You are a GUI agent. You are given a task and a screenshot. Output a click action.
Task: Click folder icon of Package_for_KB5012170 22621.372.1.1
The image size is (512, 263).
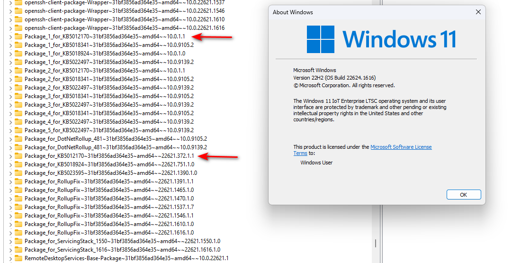18,156
